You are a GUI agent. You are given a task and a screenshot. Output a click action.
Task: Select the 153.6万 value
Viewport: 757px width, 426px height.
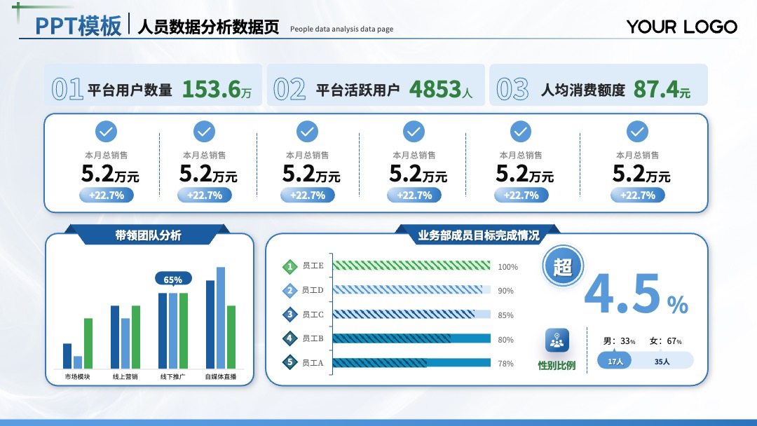(x=217, y=89)
